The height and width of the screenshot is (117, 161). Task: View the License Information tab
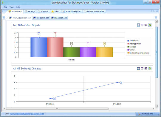(x=94, y=12)
